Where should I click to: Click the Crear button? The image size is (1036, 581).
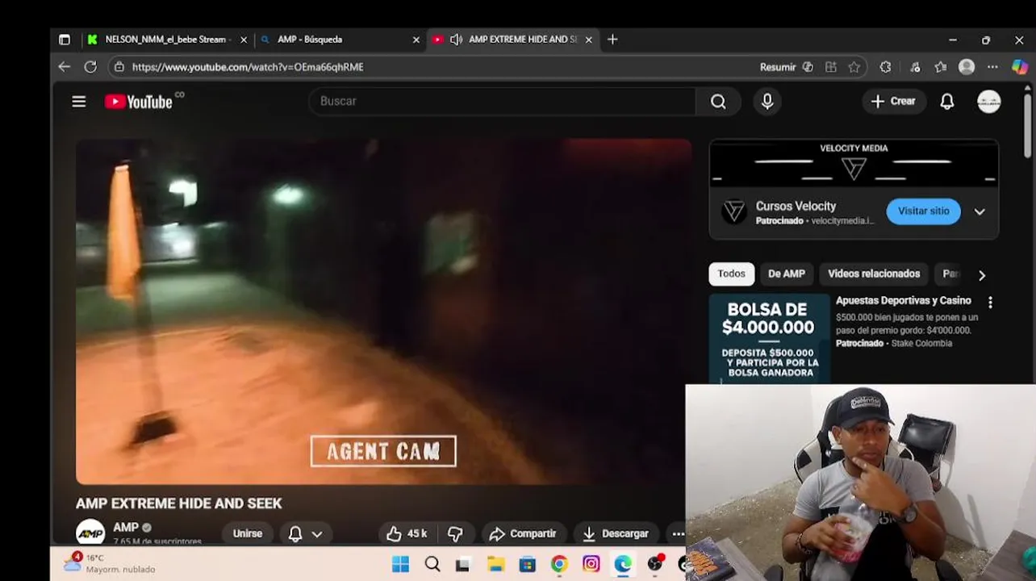pyautogui.click(x=893, y=102)
